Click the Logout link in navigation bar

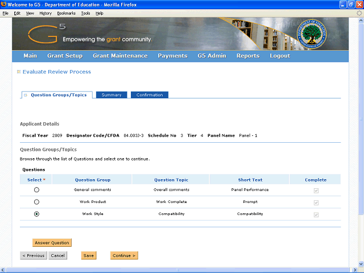280,56
